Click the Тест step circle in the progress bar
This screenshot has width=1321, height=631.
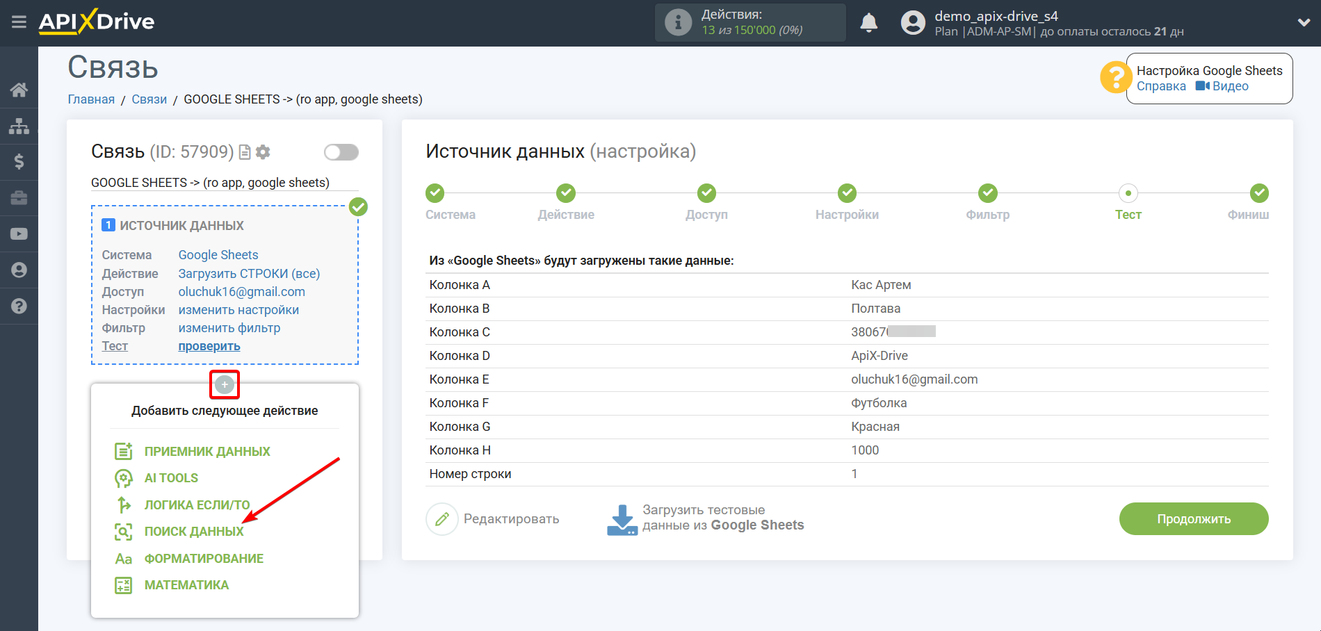coord(1128,193)
